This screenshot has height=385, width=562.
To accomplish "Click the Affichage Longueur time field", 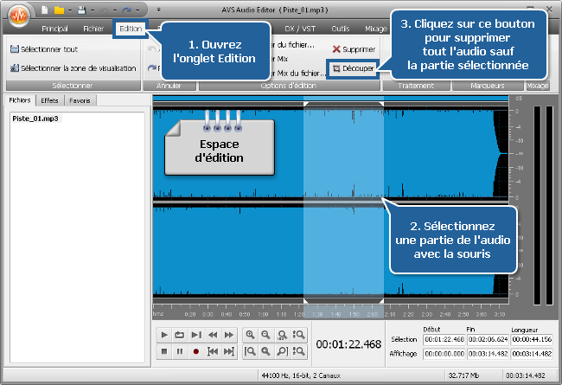I will pyautogui.click(x=532, y=354).
